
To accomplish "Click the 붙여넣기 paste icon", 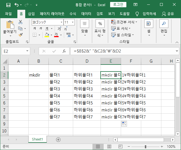I will (10, 25).
